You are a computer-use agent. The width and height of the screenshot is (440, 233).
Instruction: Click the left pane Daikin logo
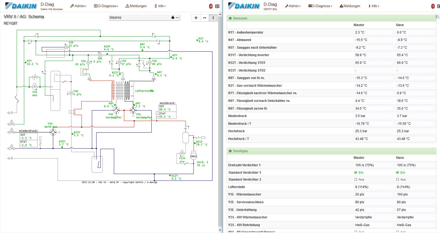click(x=21, y=6)
